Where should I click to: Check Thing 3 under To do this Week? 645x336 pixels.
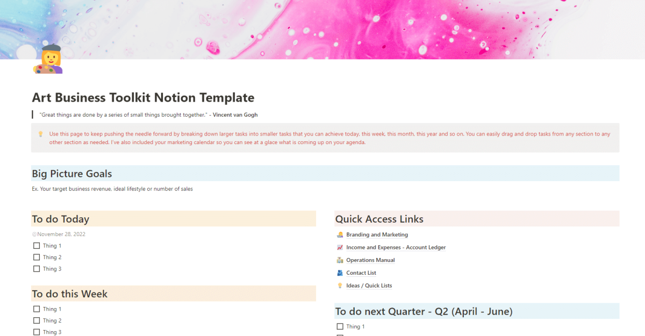click(x=37, y=332)
